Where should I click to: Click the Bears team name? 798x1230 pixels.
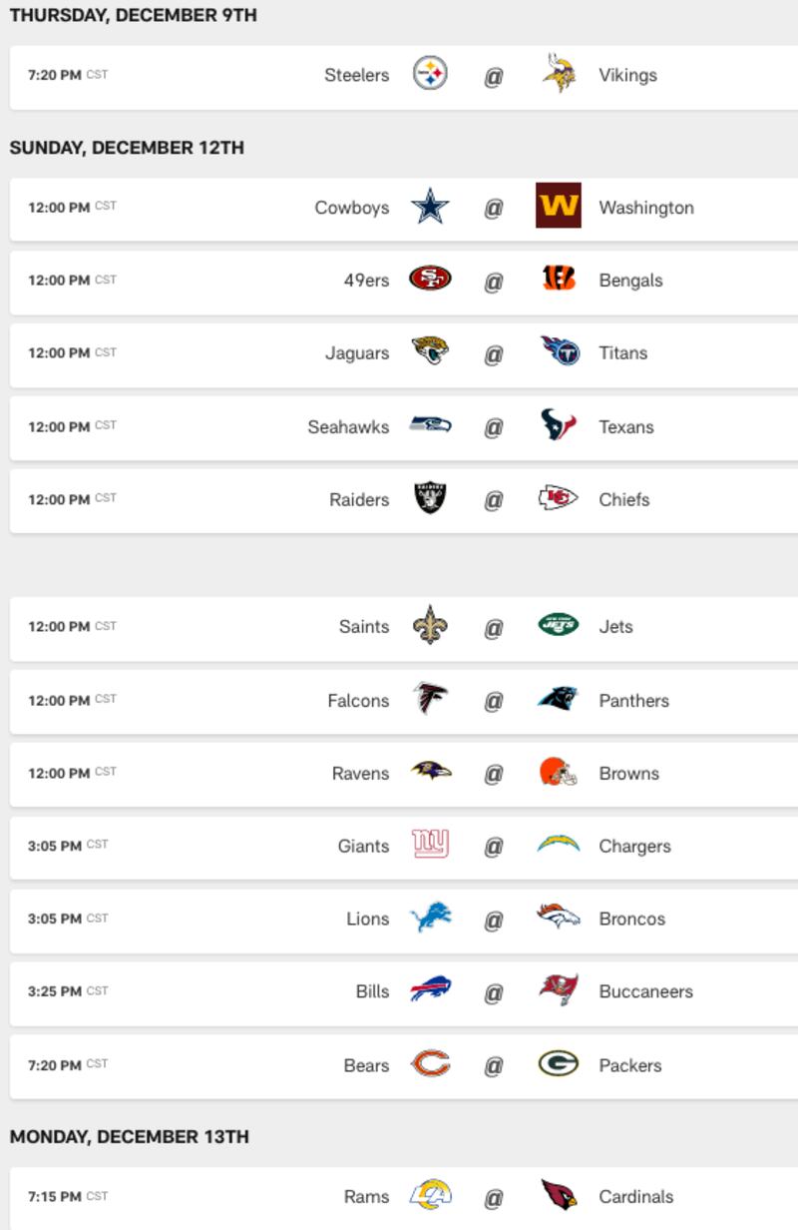[366, 1065]
